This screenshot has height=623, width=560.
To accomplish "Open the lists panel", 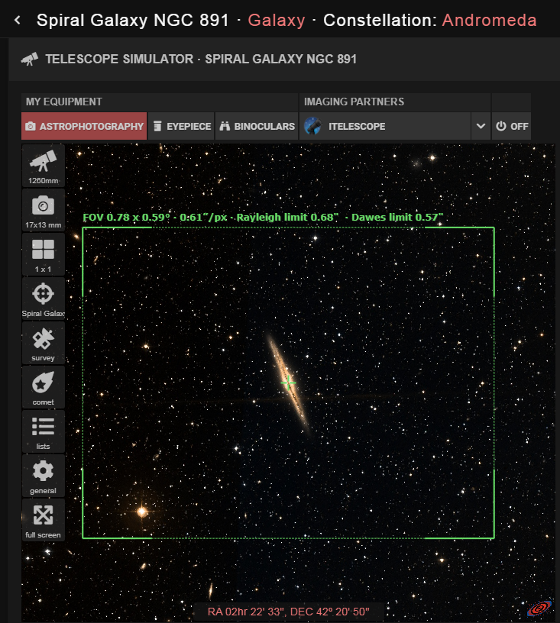I will 43,431.
